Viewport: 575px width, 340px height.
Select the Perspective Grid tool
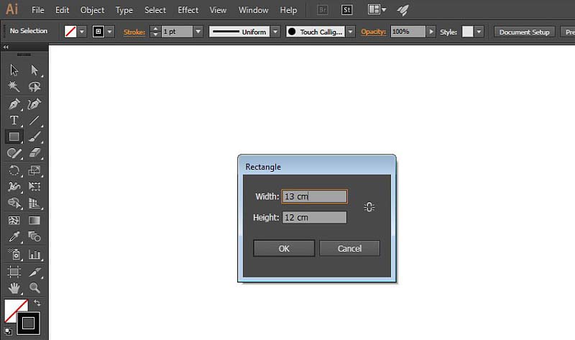[34, 203]
